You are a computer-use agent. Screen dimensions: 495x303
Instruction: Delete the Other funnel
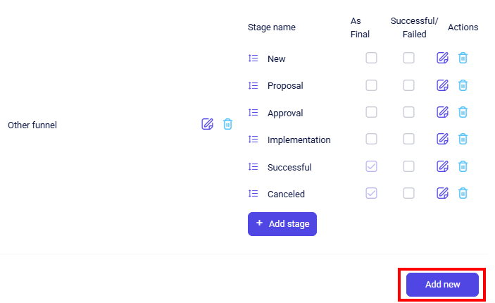coord(227,124)
